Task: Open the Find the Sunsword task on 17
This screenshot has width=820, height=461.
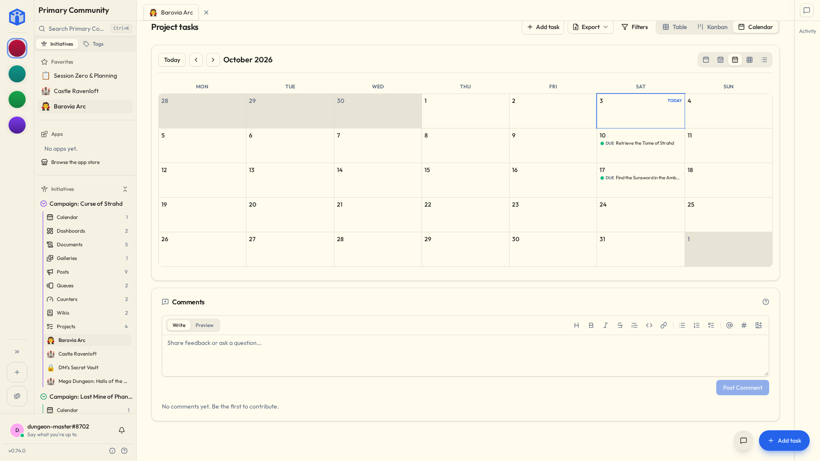Action: coord(641,178)
